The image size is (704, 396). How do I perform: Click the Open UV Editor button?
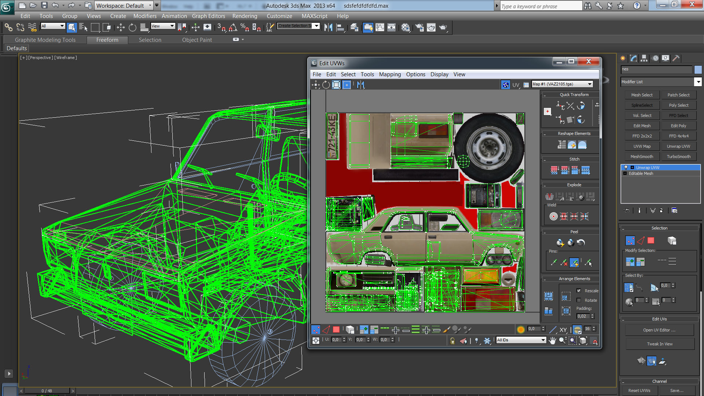pyautogui.click(x=659, y=330)
